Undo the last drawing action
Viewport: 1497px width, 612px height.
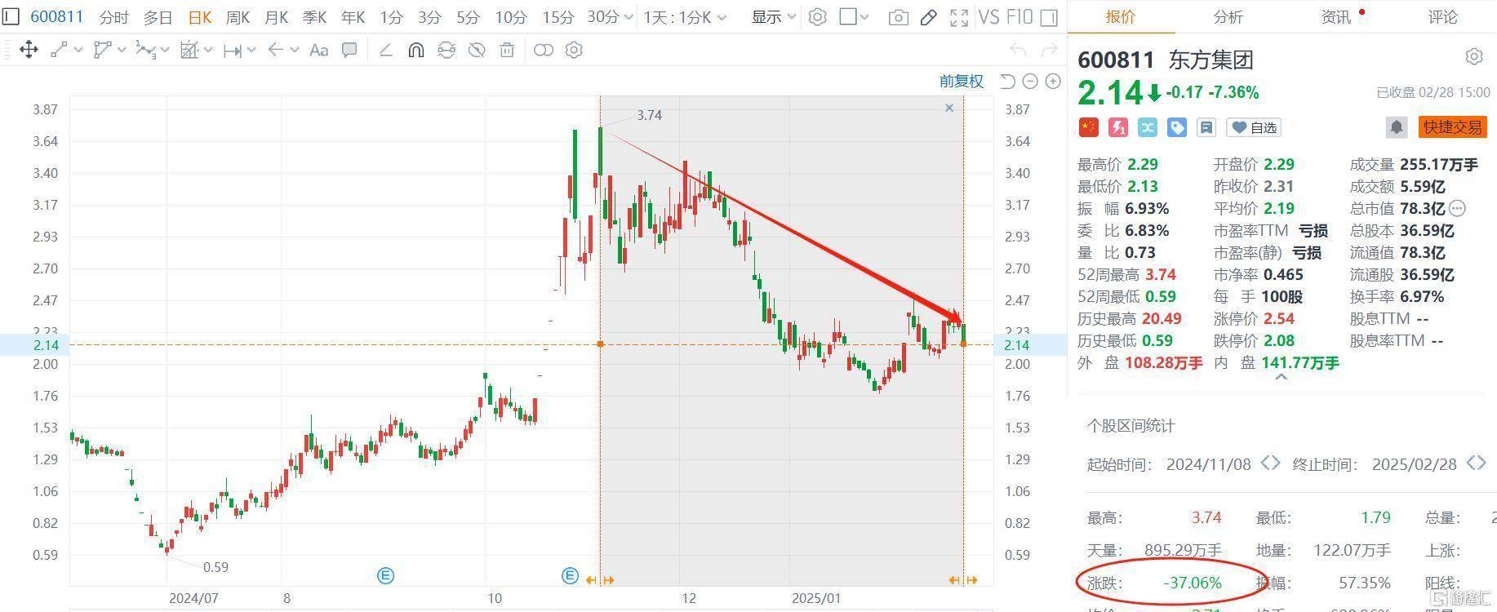(x=1018, y=50)
